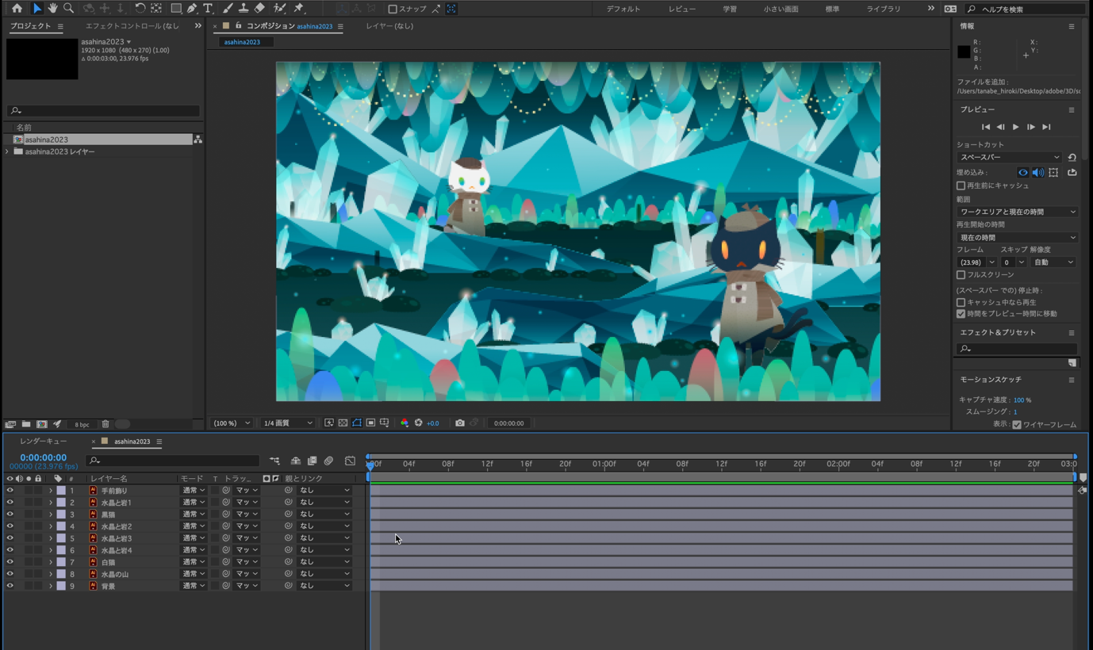Image resolution: width=1093 pixels, height=650 pixels.
Task: Expand the 白猫 layer properties
Action: pyautogui.click(x=51, y=562)
